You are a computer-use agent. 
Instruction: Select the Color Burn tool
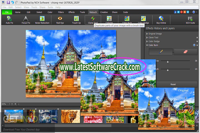(x=127, y=20)
